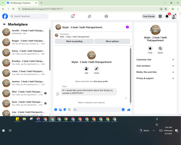Viewport: 181px width, 145px height.
Task: Open Gena conversation in list
Action: [x=25, y=103]
